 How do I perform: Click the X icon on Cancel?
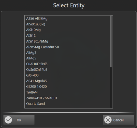tap(108, 120)
